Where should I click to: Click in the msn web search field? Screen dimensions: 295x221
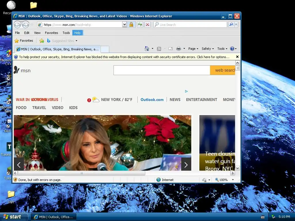[x=162, y=70]
